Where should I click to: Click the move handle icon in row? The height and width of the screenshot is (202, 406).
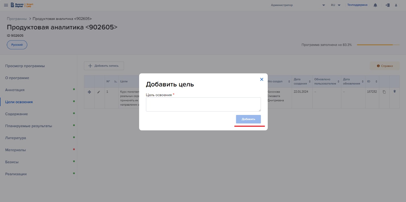(x=89, y=92)
